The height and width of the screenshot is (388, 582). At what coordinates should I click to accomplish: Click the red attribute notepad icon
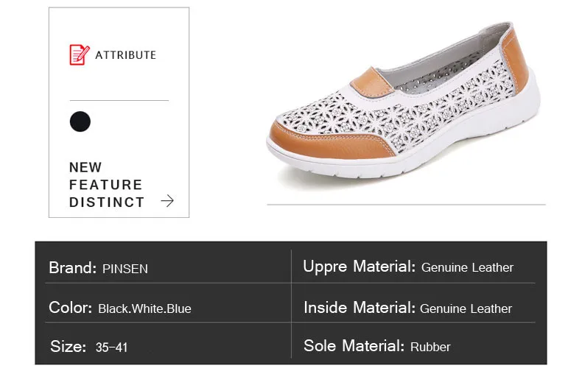[x=79, y=55]
